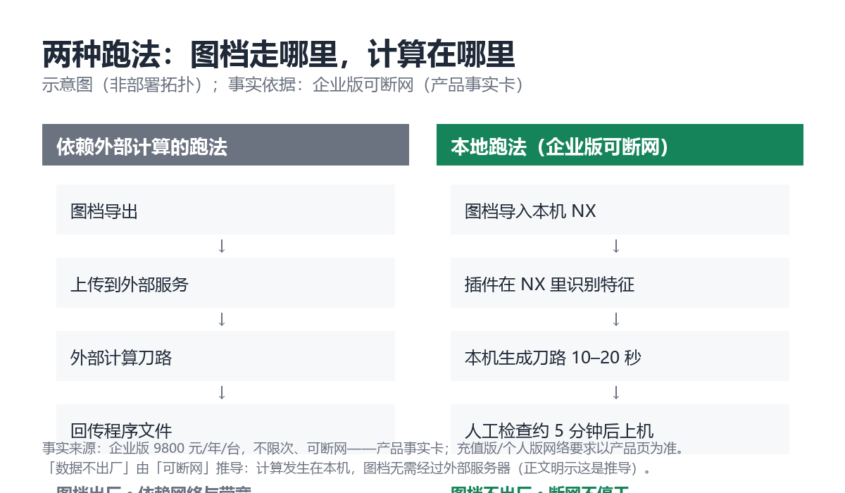
Task: Click the title 两种跑法：图档走哪里，计算在哪里
Action: [279, 55]
